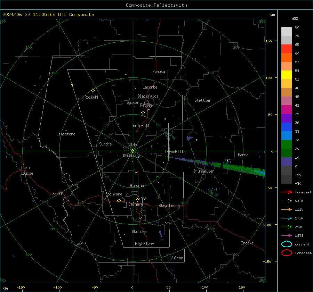
Task: Click the Okotoks label
Action: pos(139,232)
